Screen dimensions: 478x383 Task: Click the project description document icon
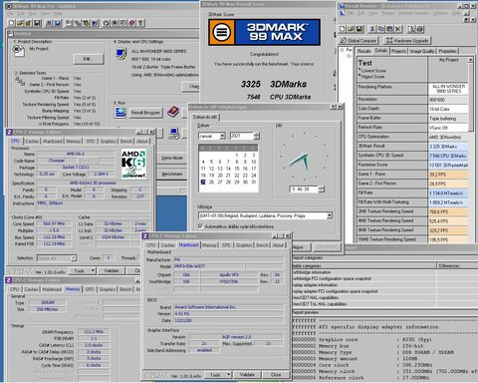pos(19,51)
